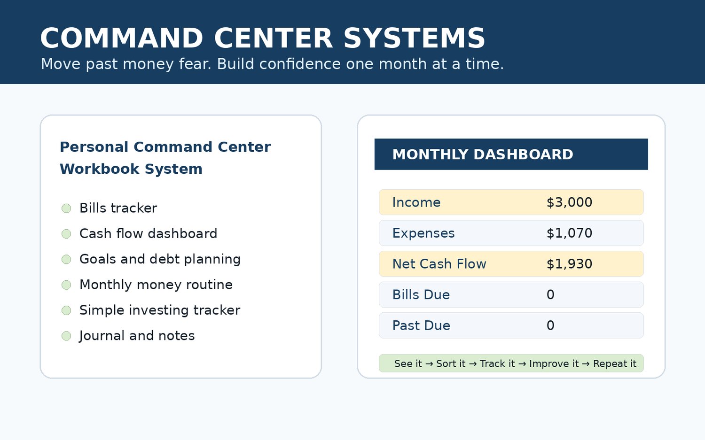Select the Past Due count value
The image size is (705, 440).
tap(550, 325)
